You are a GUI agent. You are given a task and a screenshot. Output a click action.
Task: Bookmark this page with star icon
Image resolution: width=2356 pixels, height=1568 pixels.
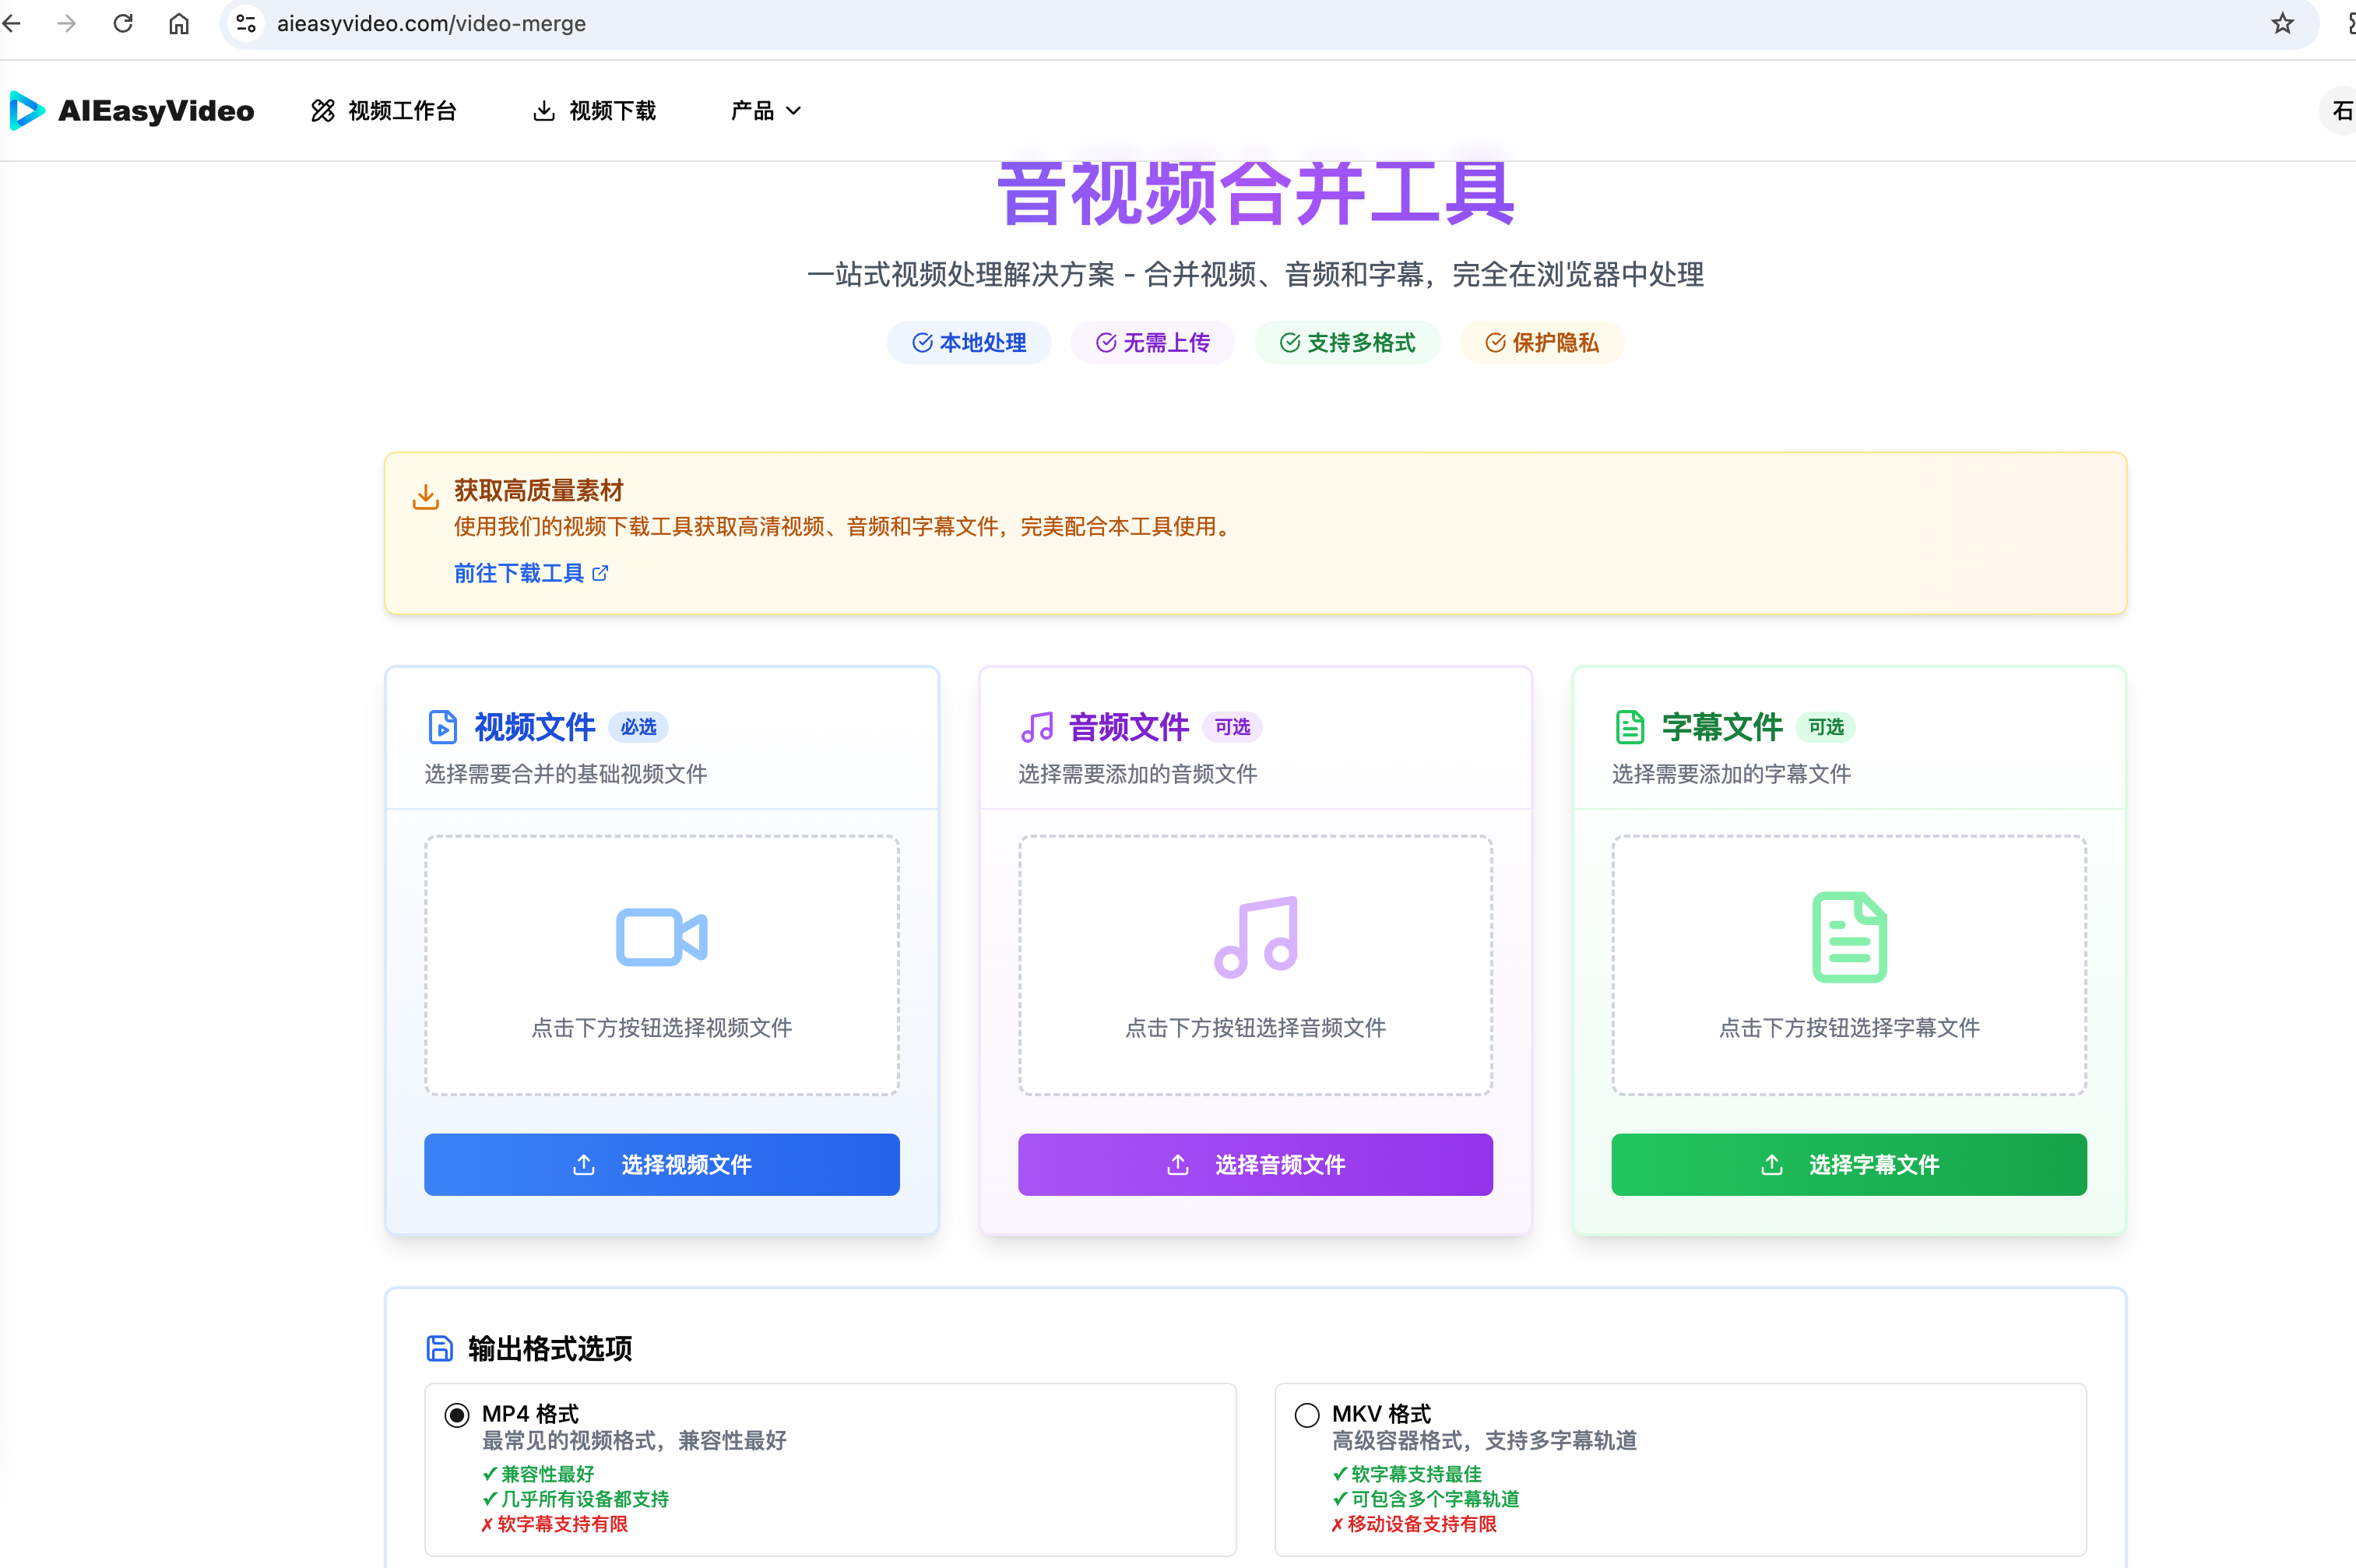(x=2282, y=23)
